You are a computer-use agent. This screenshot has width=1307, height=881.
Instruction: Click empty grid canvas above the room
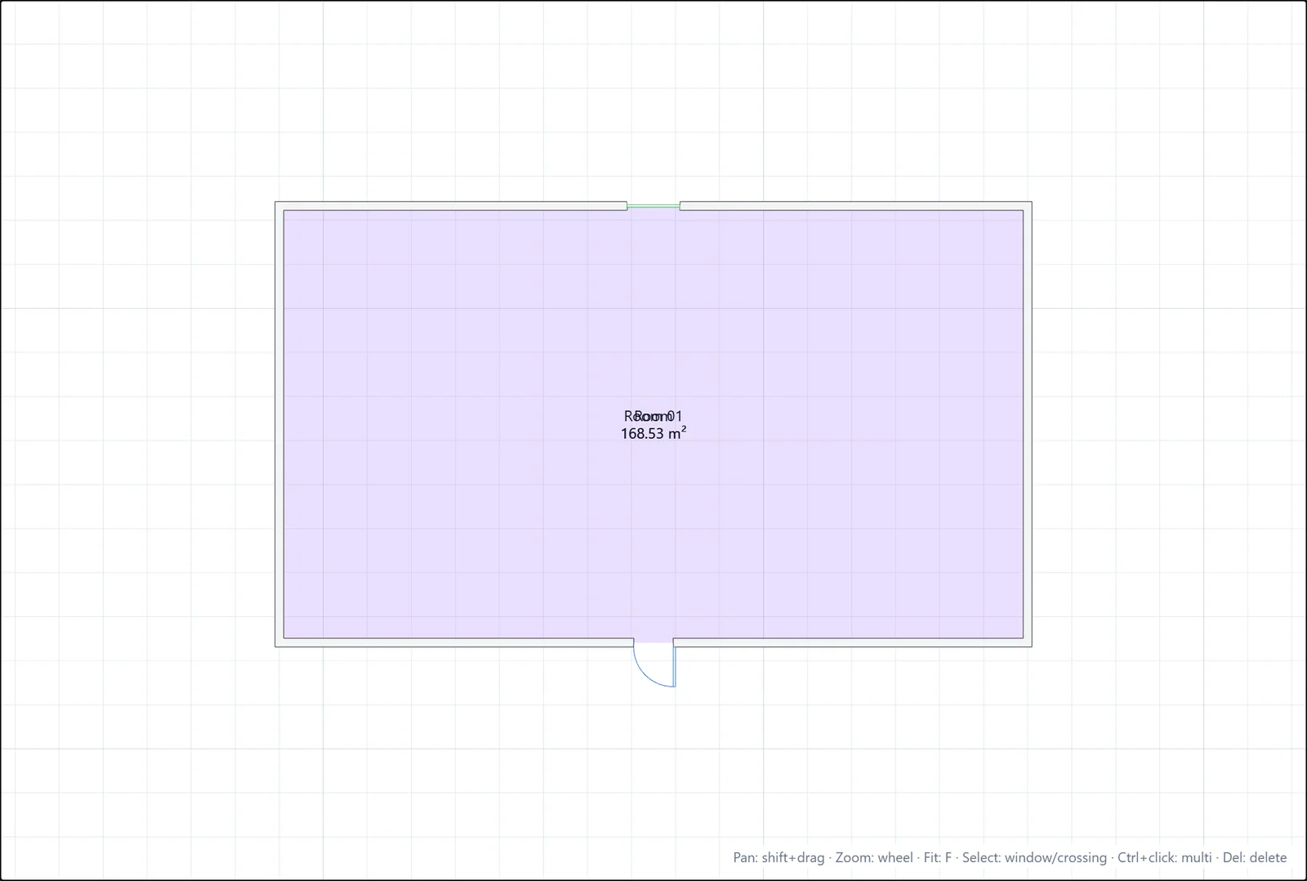coord(653,98)
